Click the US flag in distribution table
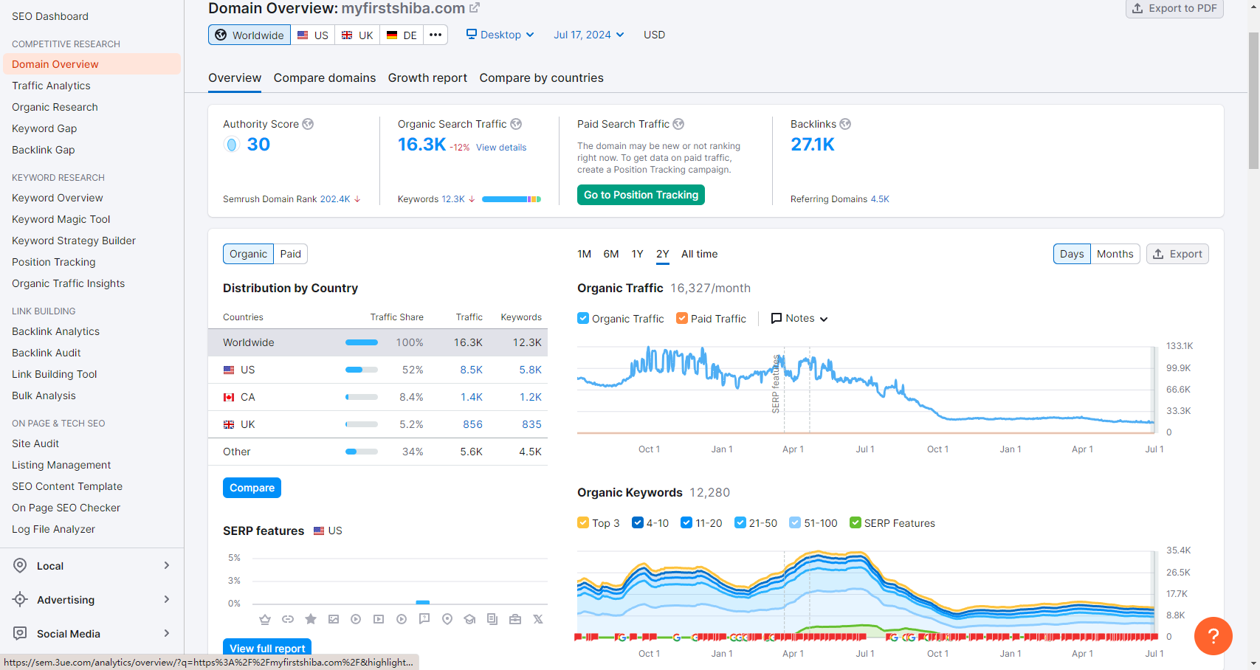The image size is (1260, 670). click(229, 370)
